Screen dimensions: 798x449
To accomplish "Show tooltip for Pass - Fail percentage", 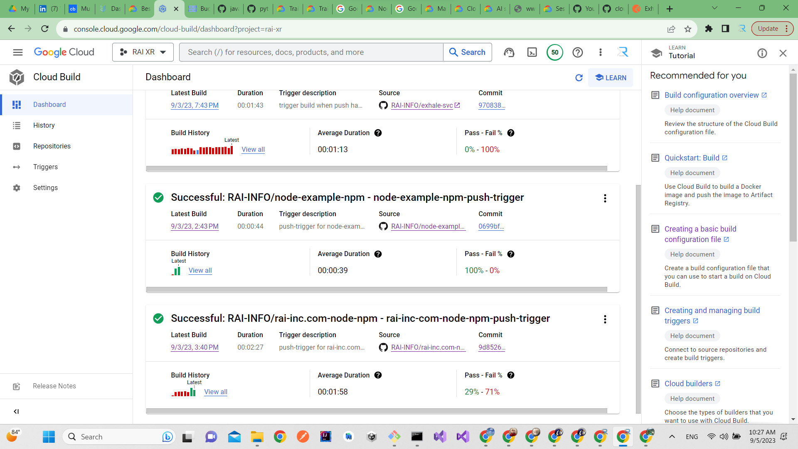I will (511, 254).
